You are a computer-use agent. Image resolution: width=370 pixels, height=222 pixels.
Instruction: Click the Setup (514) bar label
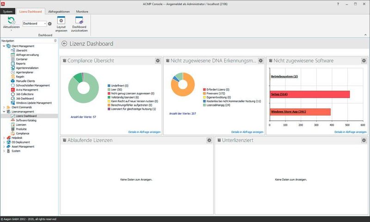[279, 94]
